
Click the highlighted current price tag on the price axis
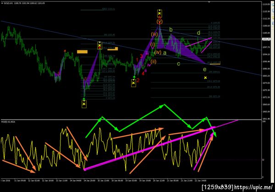click(x=266, y=39)
